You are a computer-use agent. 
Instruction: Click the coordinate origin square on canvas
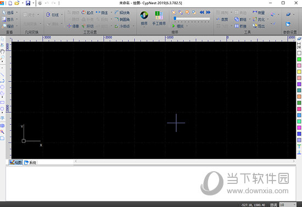click(24, 141)
